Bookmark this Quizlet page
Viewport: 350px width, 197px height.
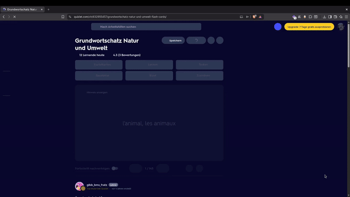63,17
